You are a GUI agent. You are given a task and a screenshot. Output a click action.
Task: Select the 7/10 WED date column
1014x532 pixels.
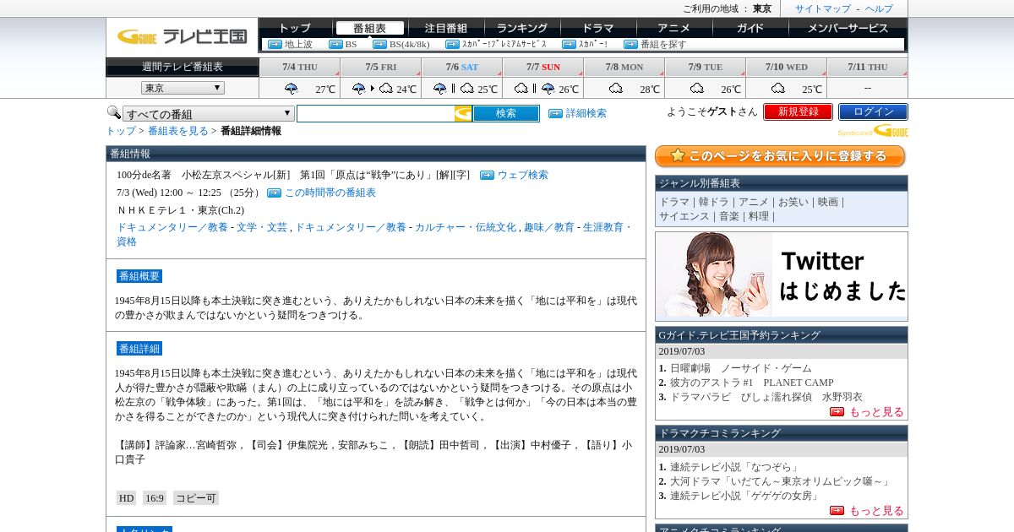pyautogui.click(x=787, y=67)
